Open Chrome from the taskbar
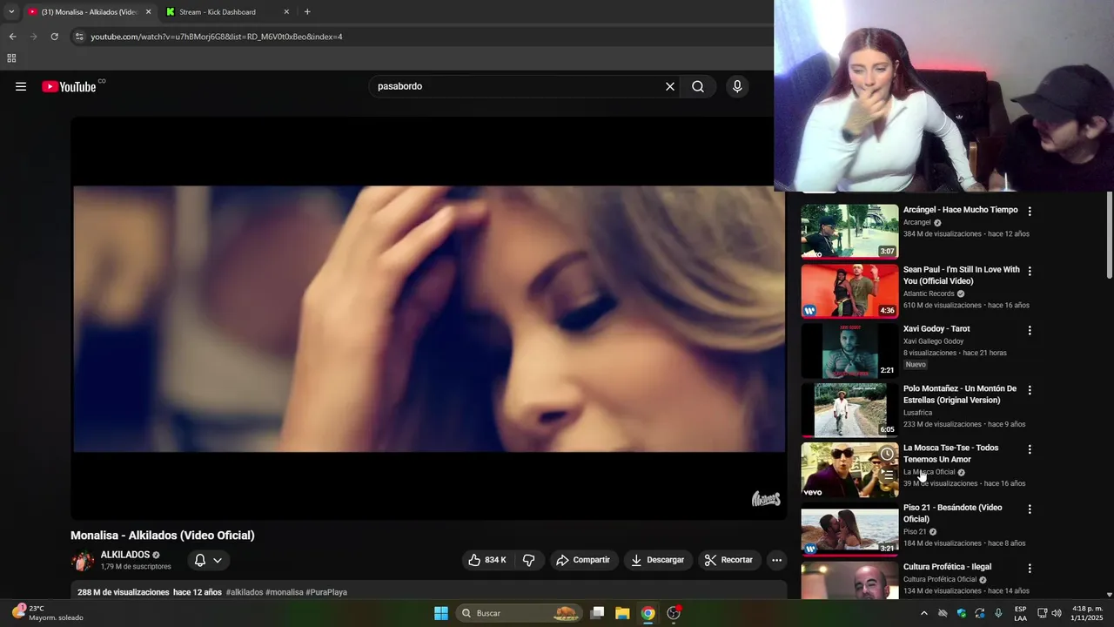The width and height of the screenshot is (1114, 627). pos(648,613)
